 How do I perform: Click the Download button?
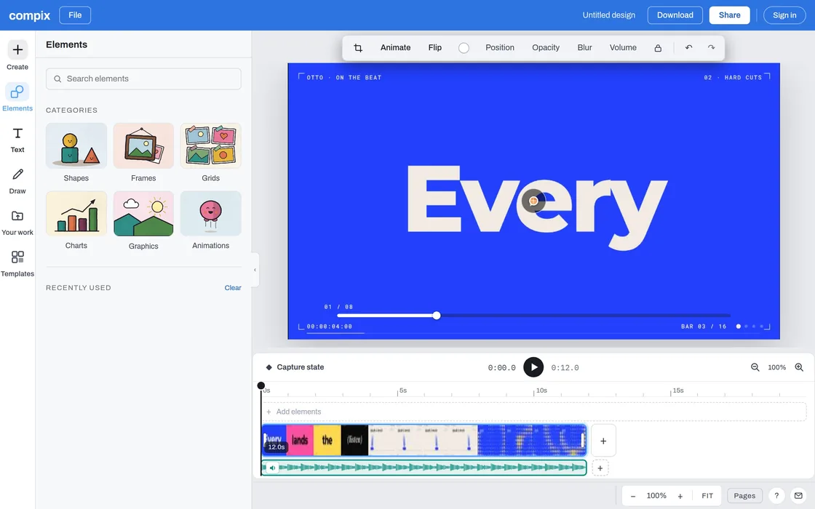coord(675,15)
